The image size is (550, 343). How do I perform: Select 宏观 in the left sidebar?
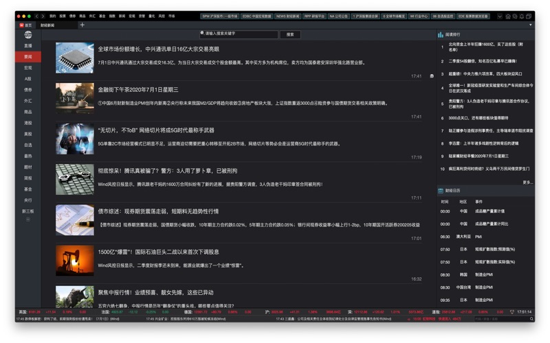28,67
